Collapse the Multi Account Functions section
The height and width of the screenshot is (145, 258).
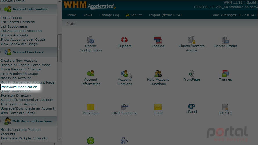tap(2, 121)
